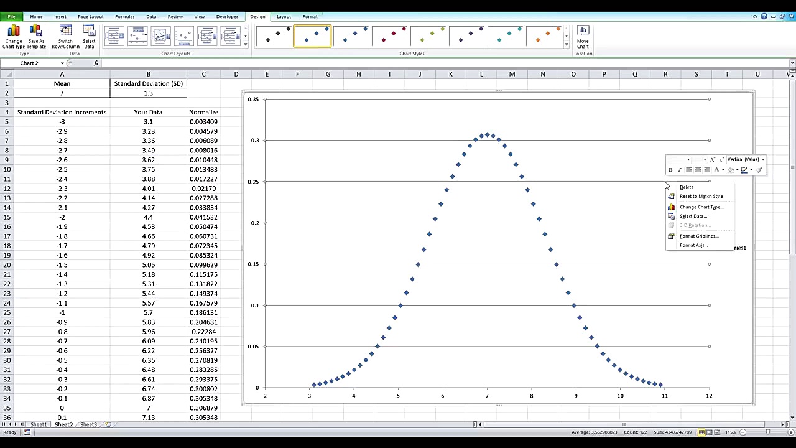Click the horizontal scrollbar thumb

click(624, 424)
